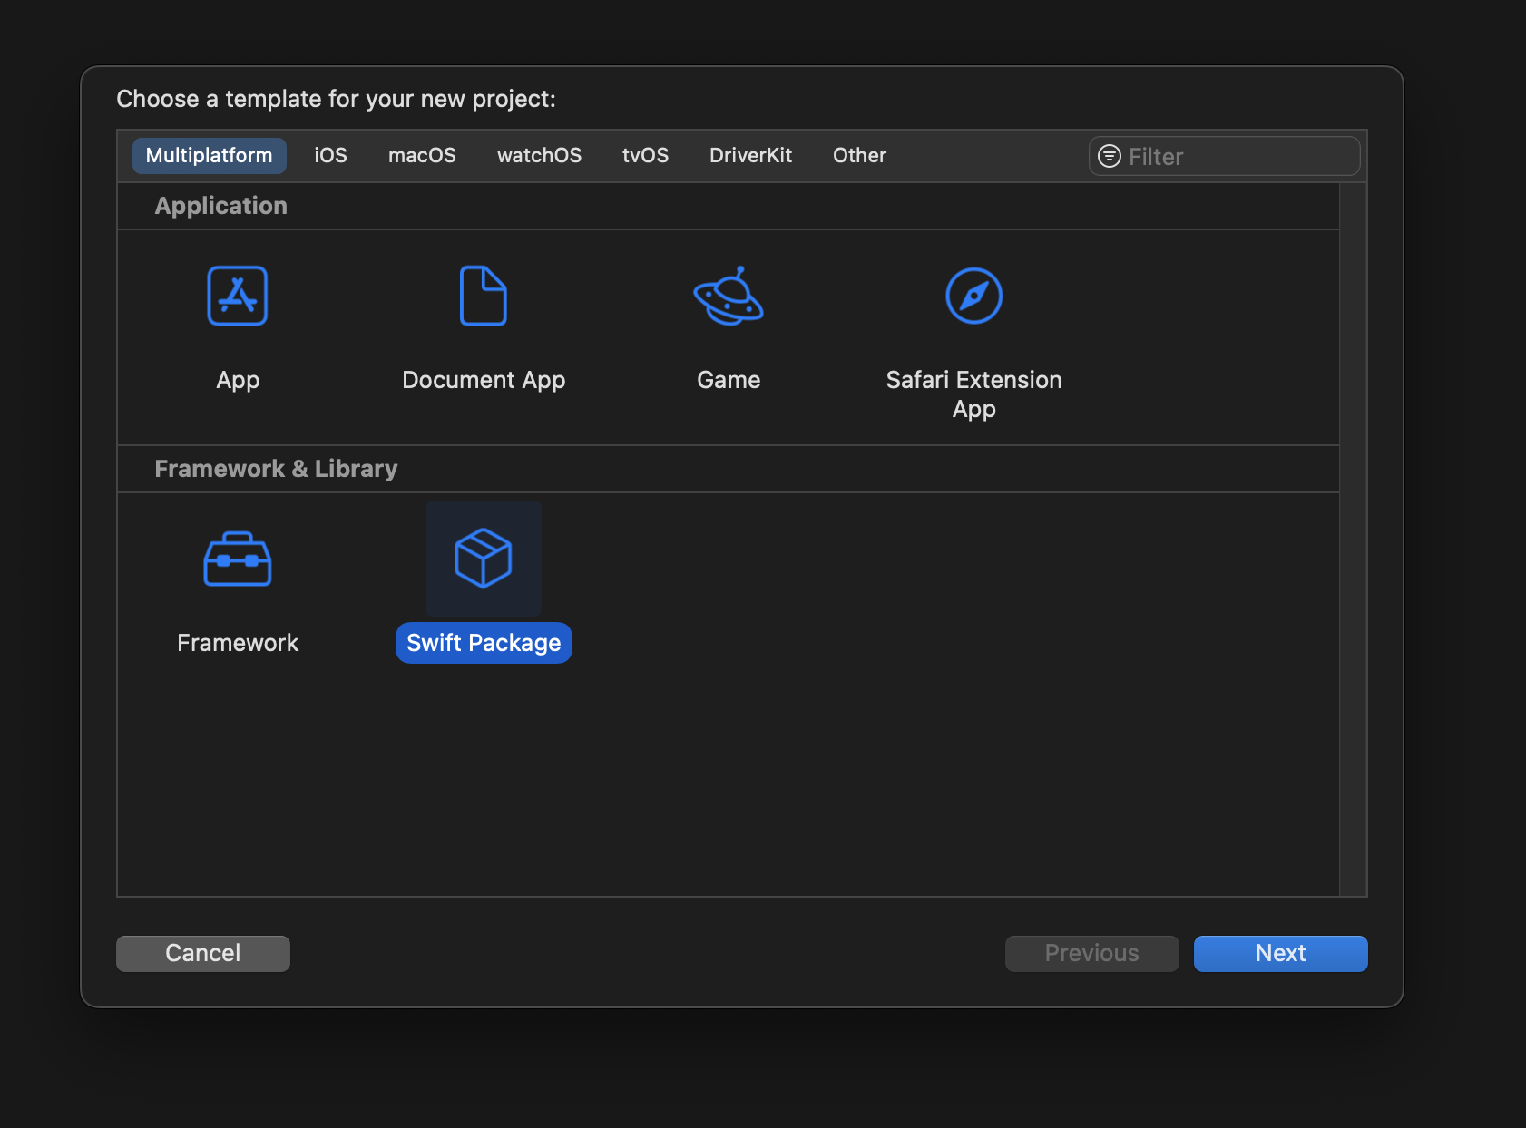
Task: Click the Framework & Library section header
Action: pyautogui.click(x=276, y=469)
